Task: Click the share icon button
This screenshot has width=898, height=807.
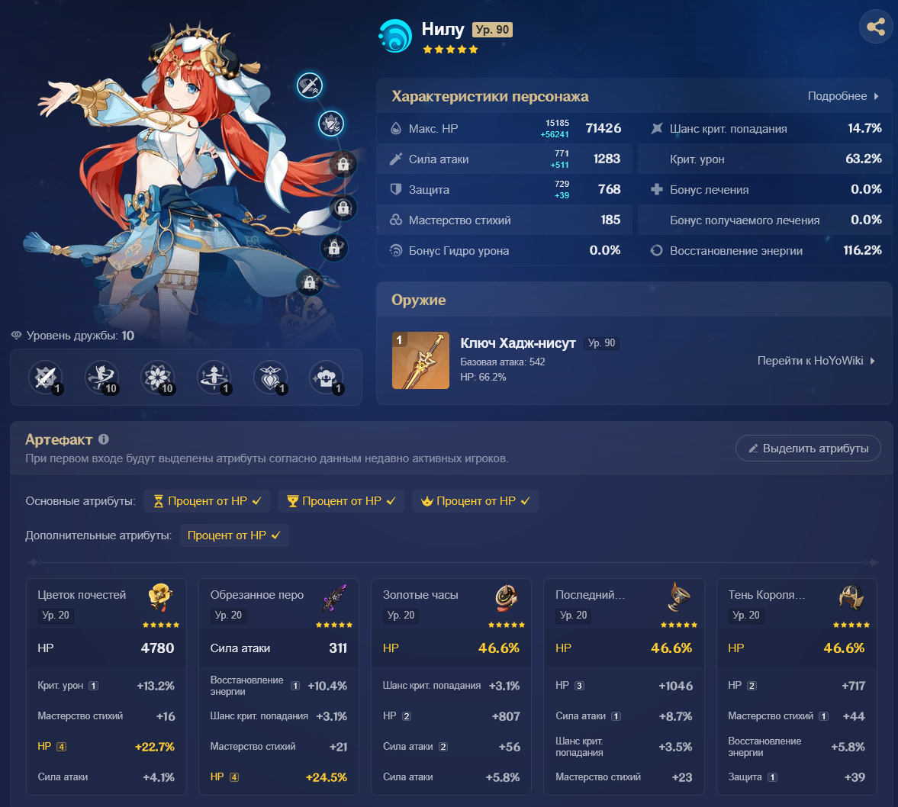Action: pos(876,27)
